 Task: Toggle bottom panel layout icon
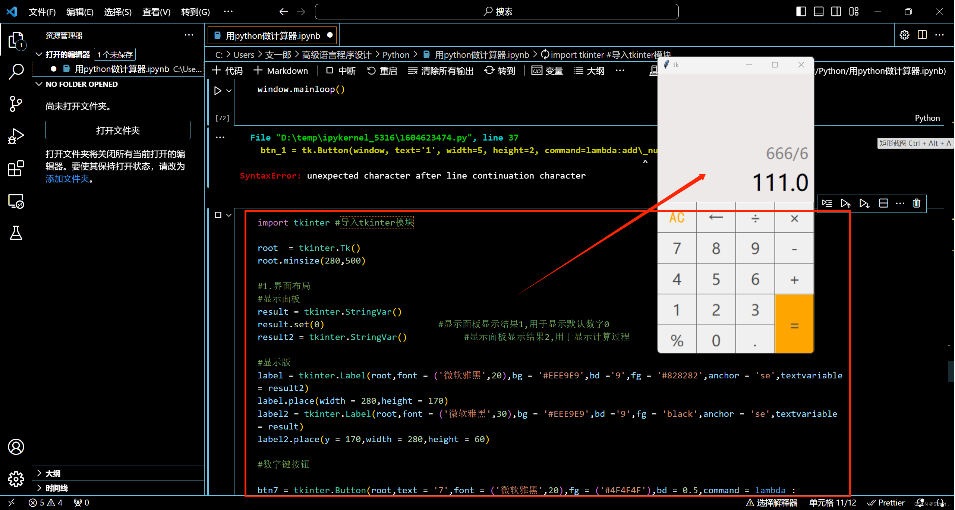pyautogui.click(x=819, y=12)
